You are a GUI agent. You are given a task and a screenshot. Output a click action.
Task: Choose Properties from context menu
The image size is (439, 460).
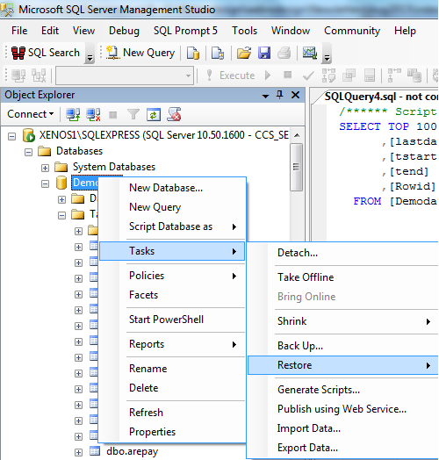[172, 432]
